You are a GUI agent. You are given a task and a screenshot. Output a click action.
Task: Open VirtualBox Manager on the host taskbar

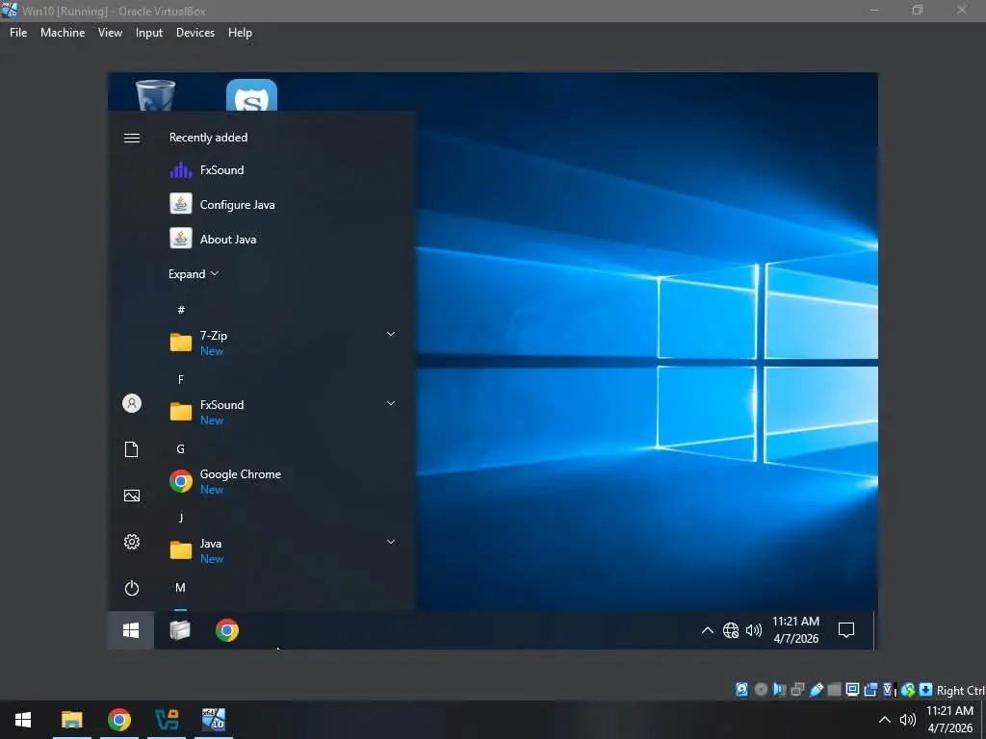[167, 720]
